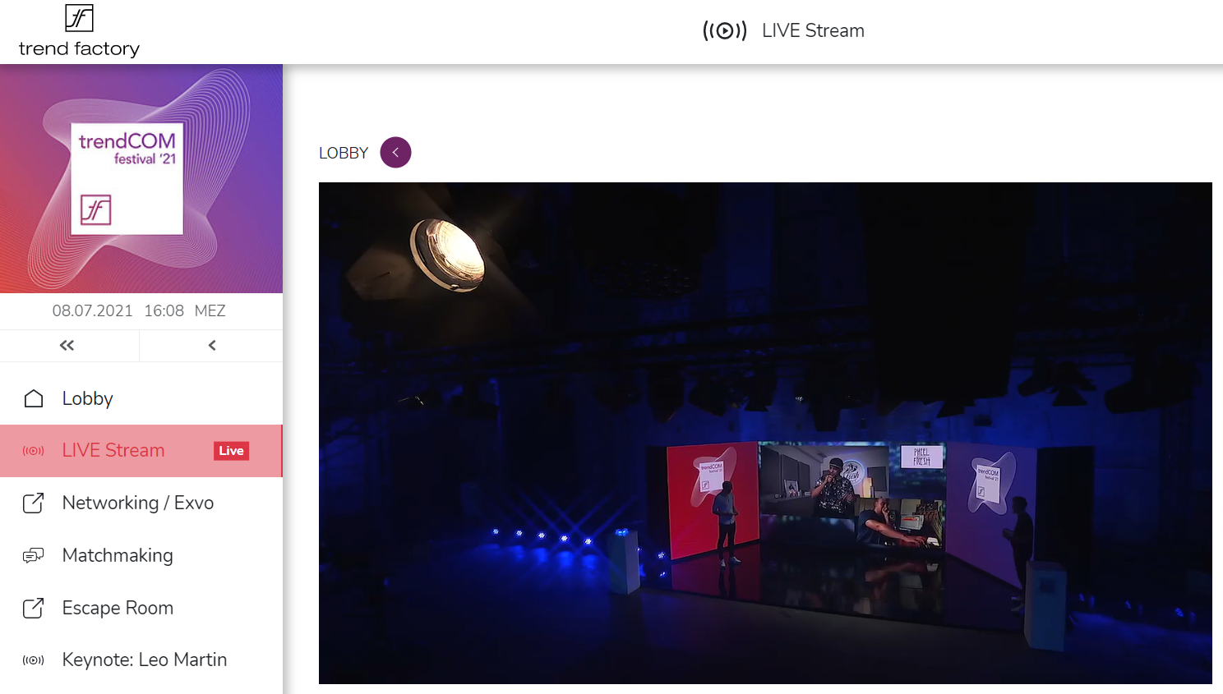Image resolution: width=1223 pixels, height=694 pixels.
Task: Open the Escape Room link
Action: (141, 608)
